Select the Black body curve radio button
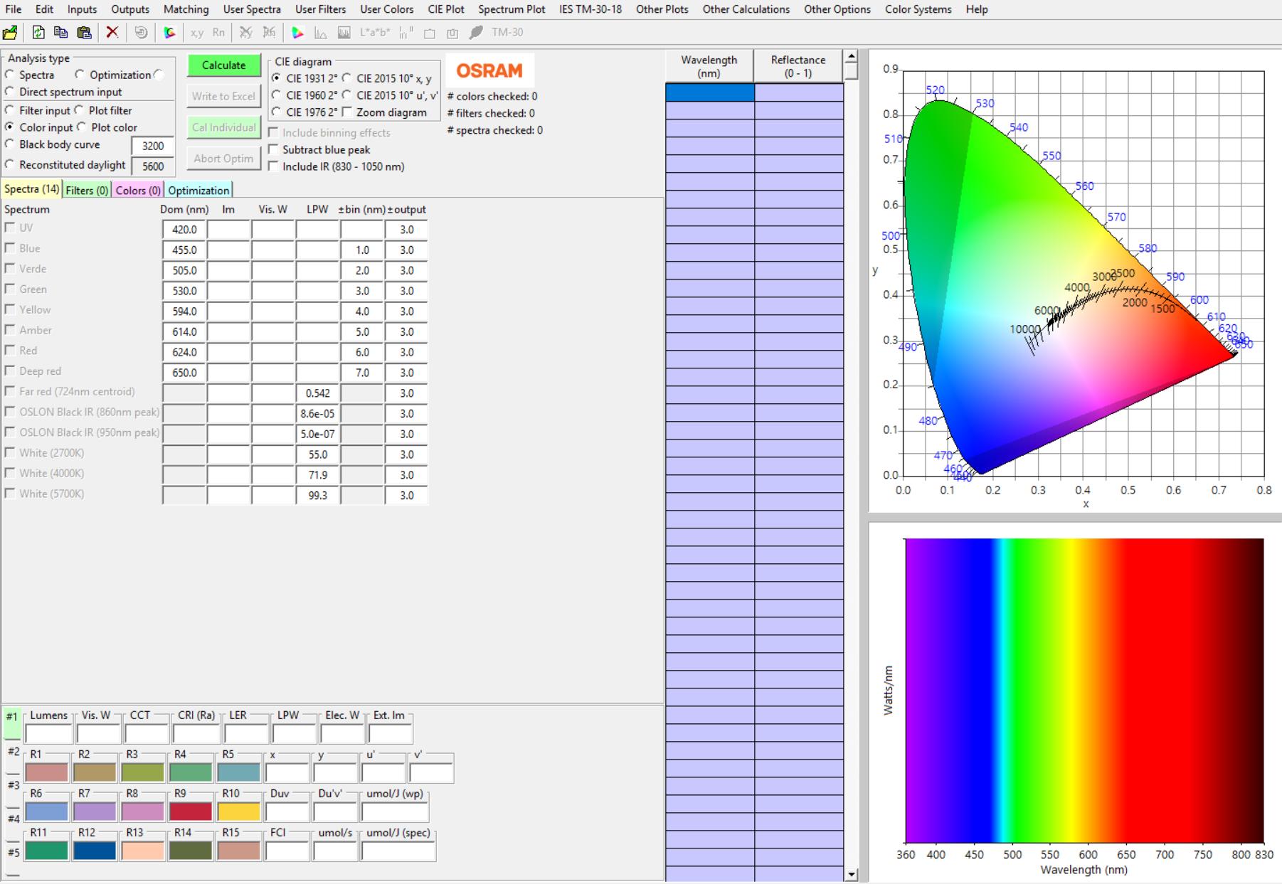Screen dimensions: 1282x884 coord(10,144)
